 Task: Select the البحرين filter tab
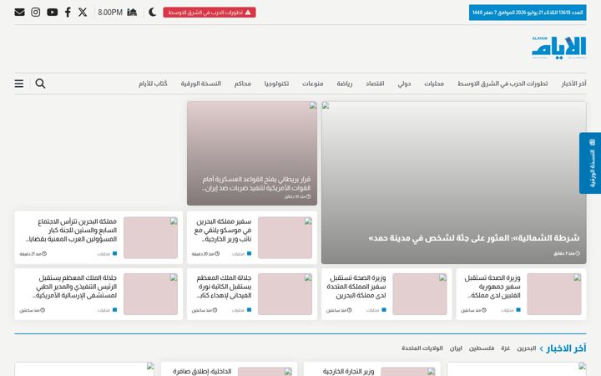tap(526, 348)
